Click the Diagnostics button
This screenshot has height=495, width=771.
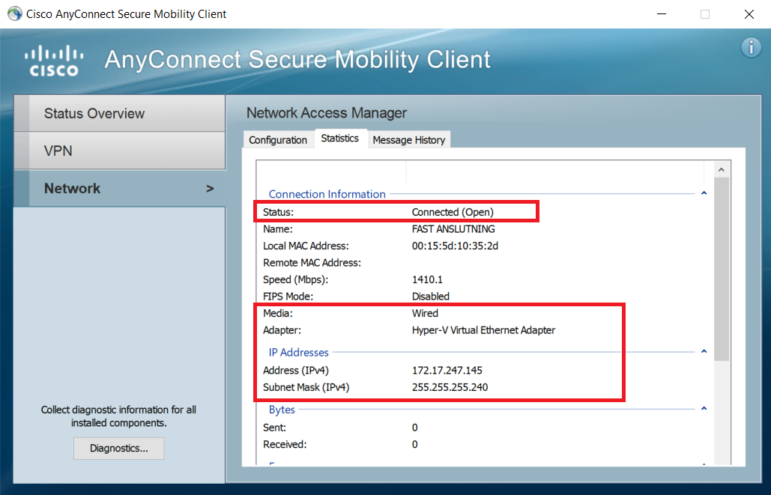pos(118,448)
